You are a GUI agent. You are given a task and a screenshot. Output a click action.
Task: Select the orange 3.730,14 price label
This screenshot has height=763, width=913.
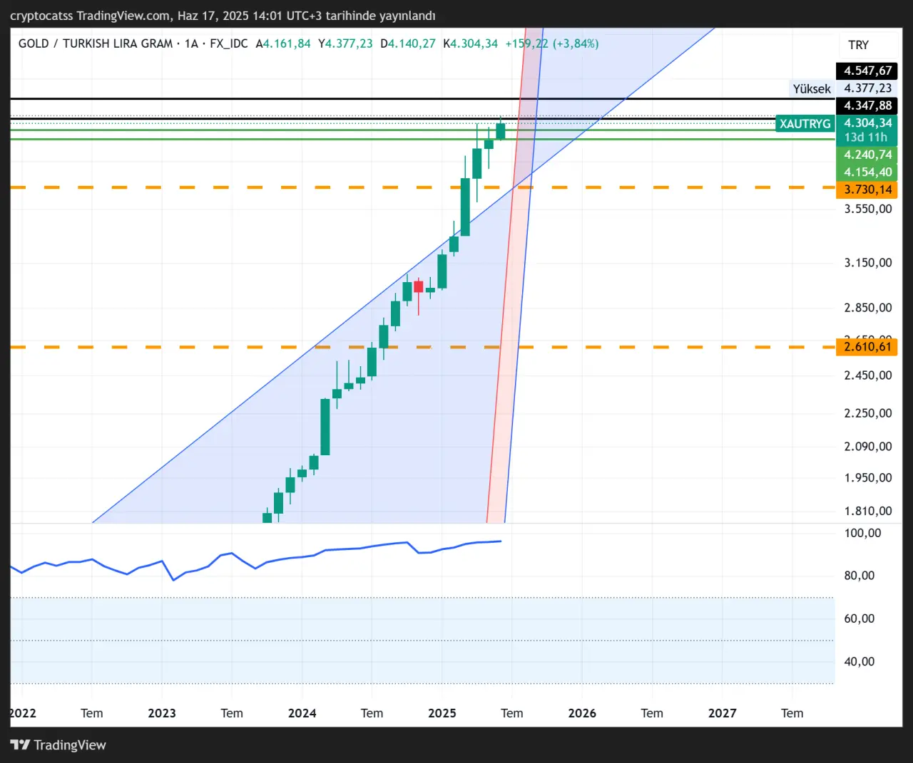pyautogui.click(x=867, y=190)
